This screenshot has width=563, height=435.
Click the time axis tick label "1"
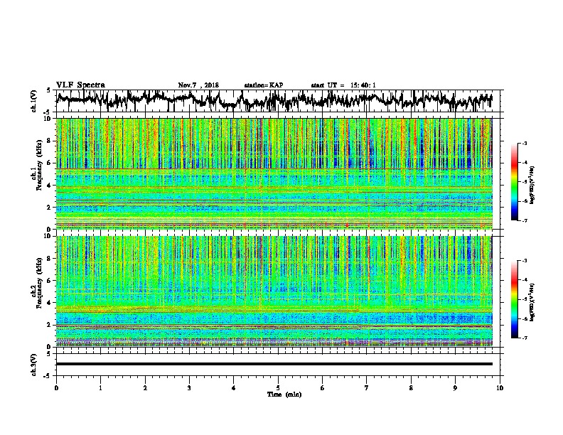[100, 388]
